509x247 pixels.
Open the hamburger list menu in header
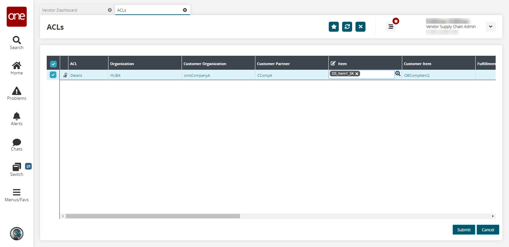point(391,27)
